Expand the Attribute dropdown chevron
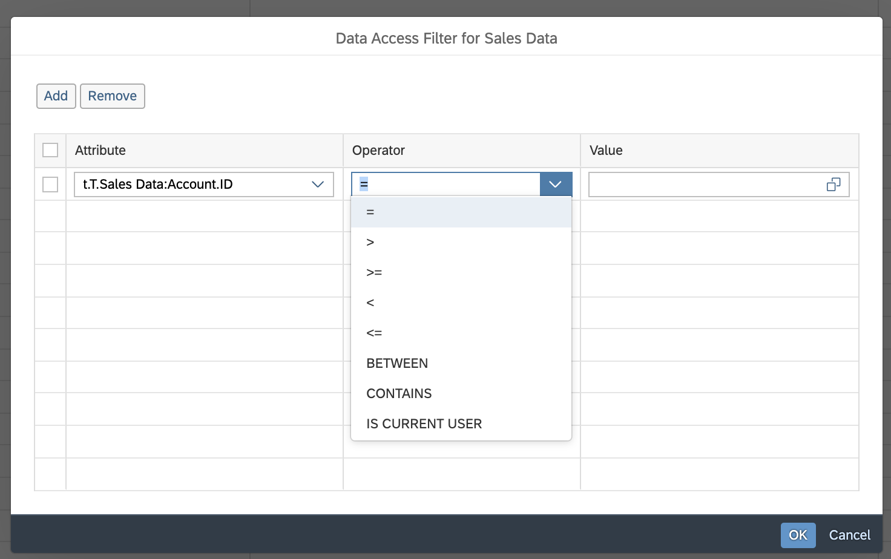This screenshot has height=559, width=891. point(318,185)
